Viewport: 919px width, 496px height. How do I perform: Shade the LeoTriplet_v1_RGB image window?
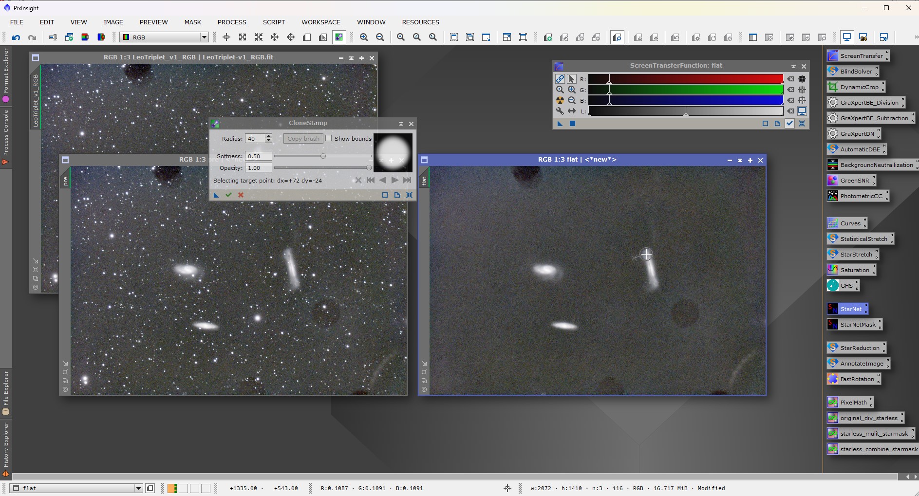pos(351,58)
